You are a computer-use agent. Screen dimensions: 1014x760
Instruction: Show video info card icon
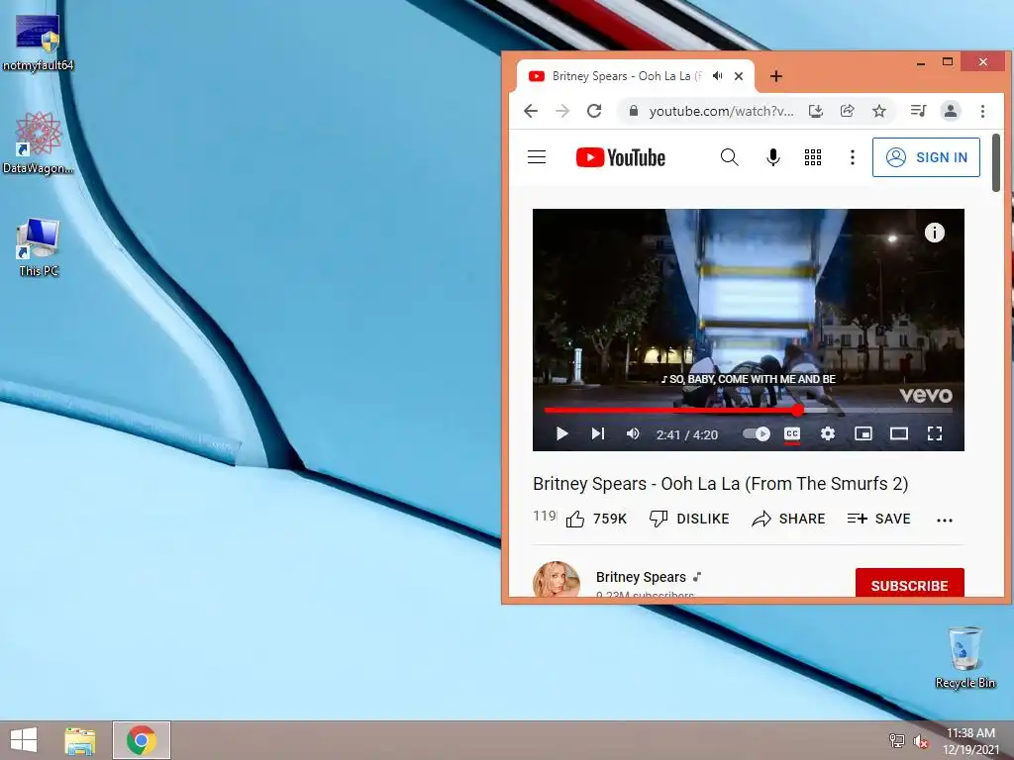pos(935,232)
